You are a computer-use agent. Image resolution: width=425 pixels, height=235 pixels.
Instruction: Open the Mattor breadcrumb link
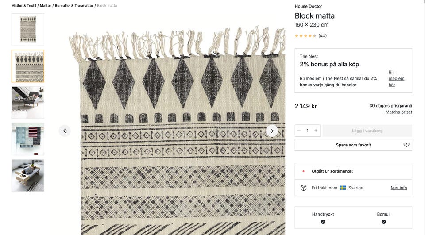point(46,6)
